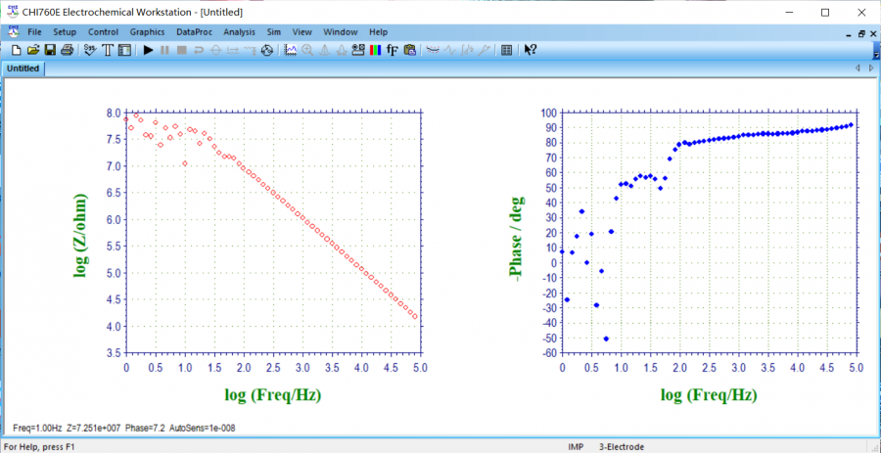The width and height of the screenshot is (881, 453).
Task: Start the experiment with Run play button
Action: [x=148, y=50]
